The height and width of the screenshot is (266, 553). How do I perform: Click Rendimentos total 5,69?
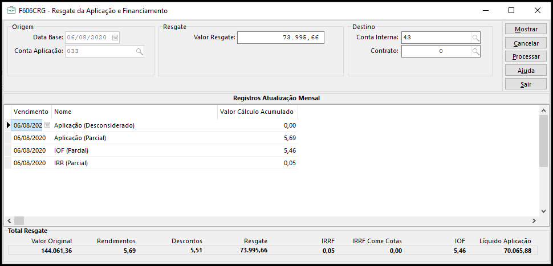[129, 251]
